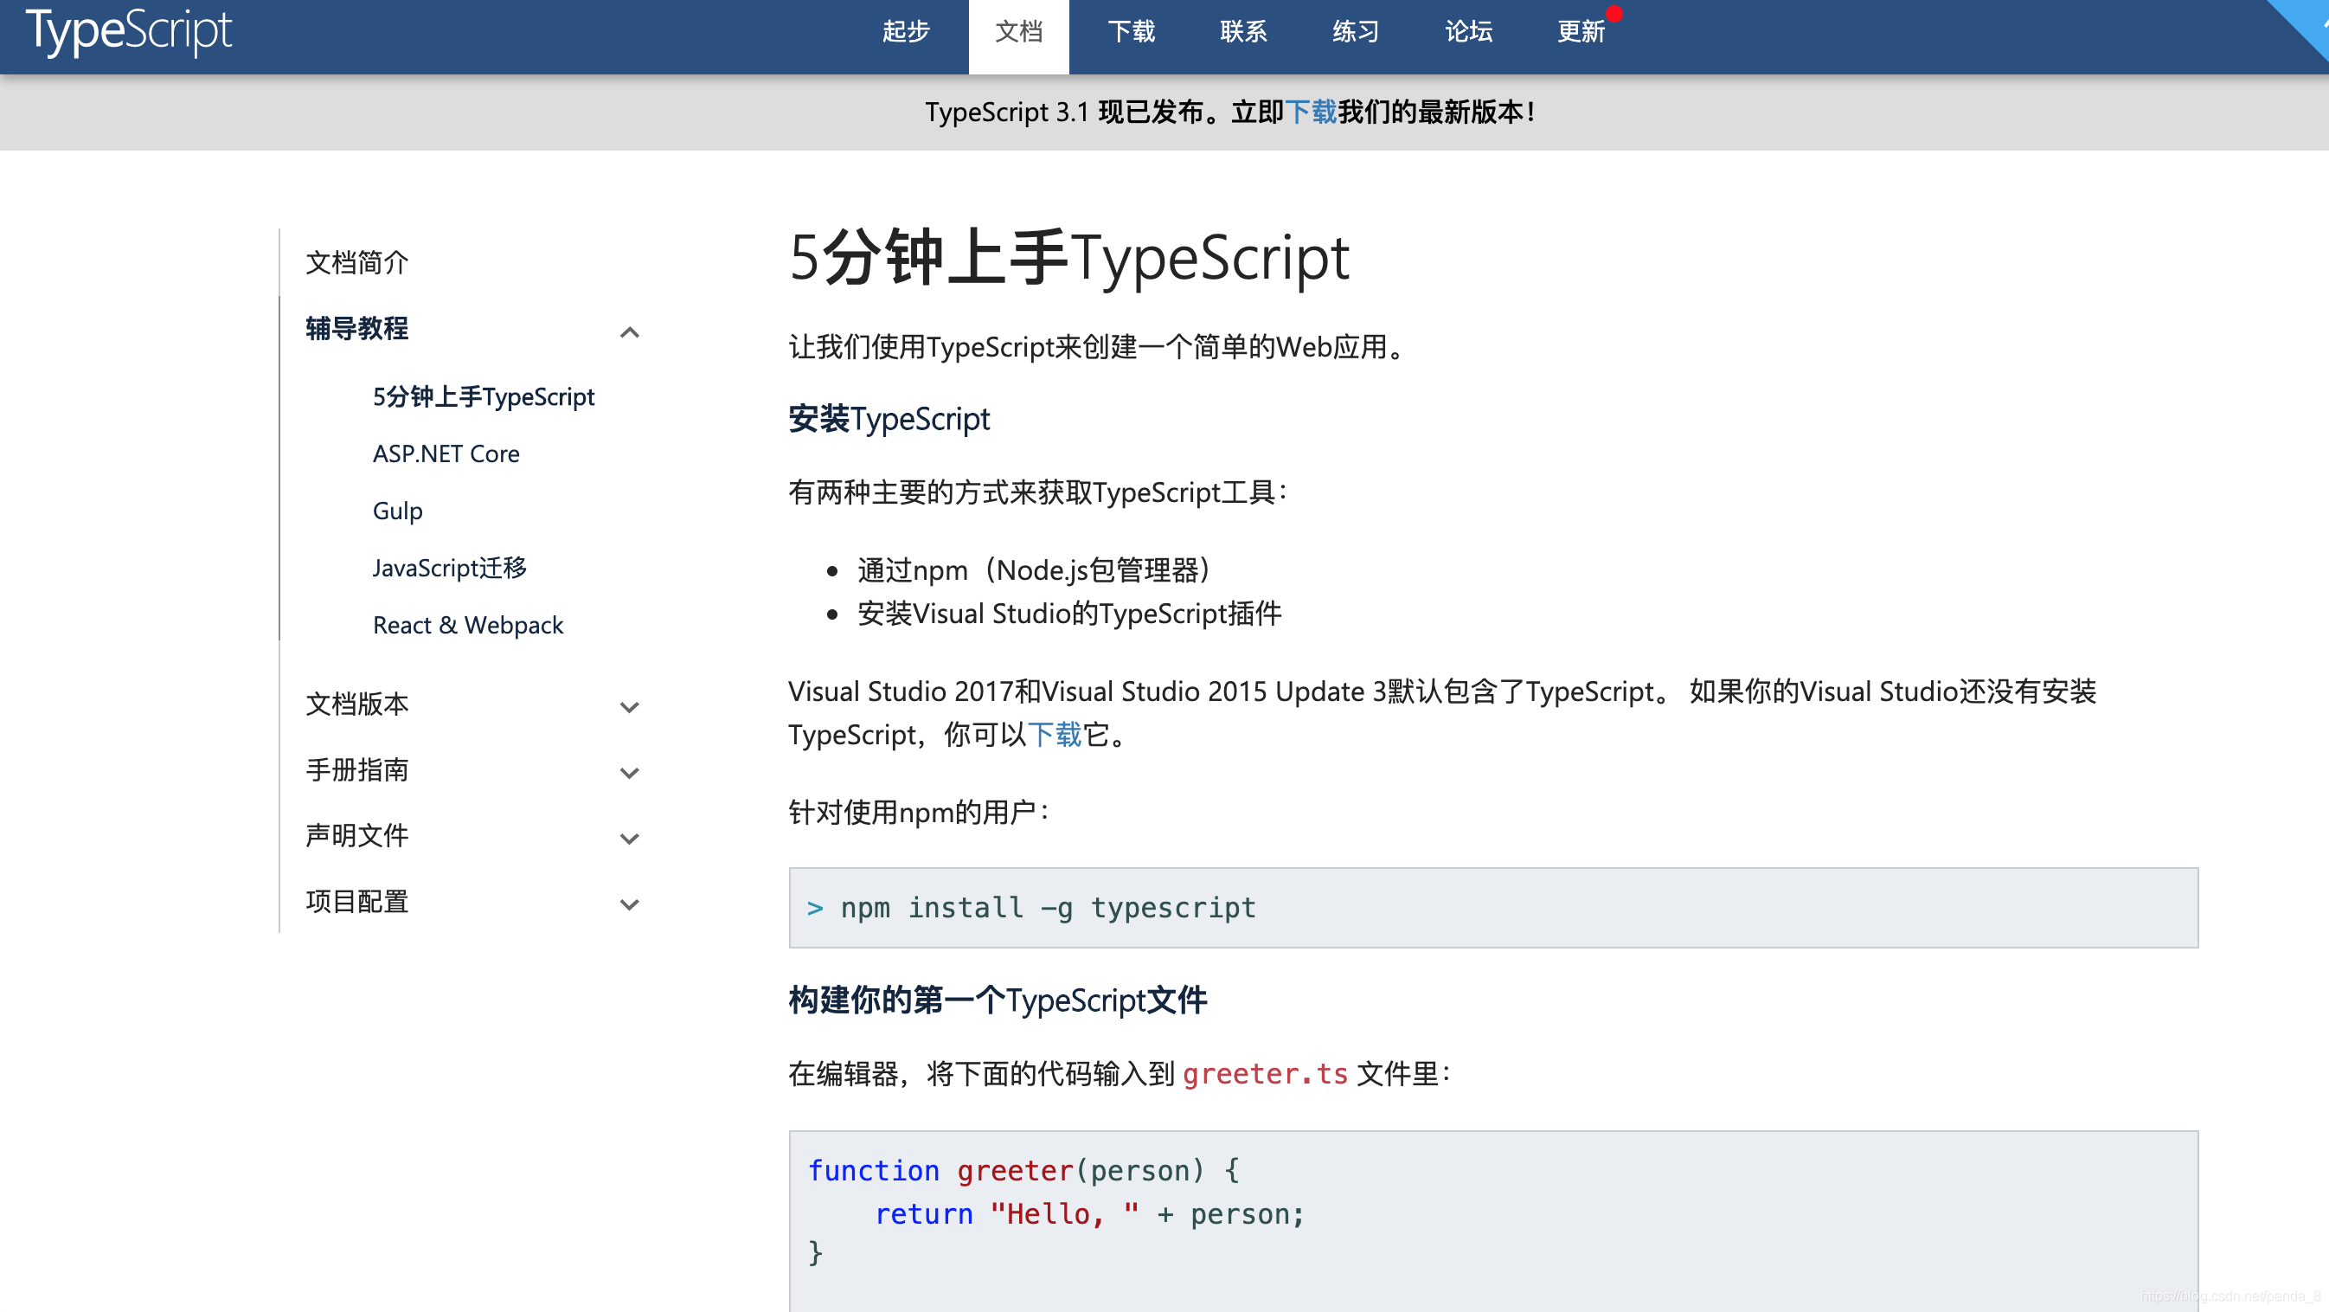2329x1312 pixels.
Task: Click 文档版本 sidebar heading
Action: coord(357,704)
